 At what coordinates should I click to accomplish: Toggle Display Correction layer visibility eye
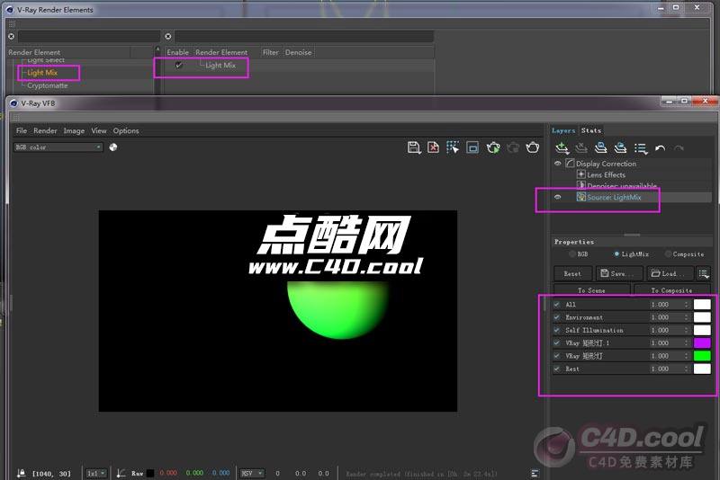pos(557,164)
